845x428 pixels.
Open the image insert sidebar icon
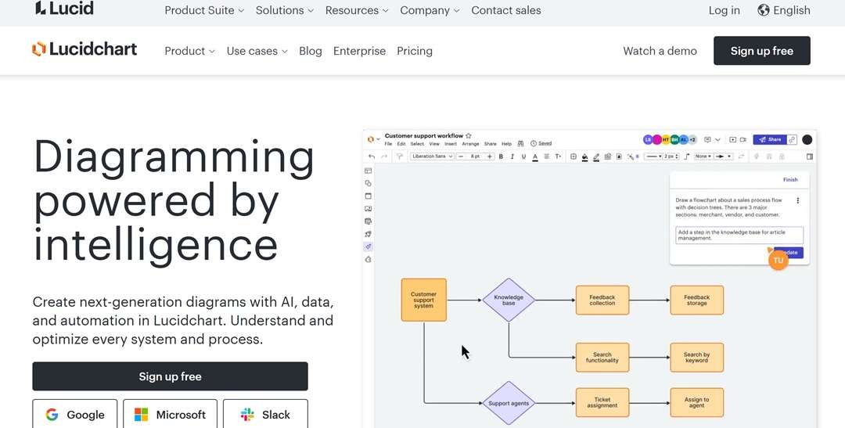click(x=368, y=209)
